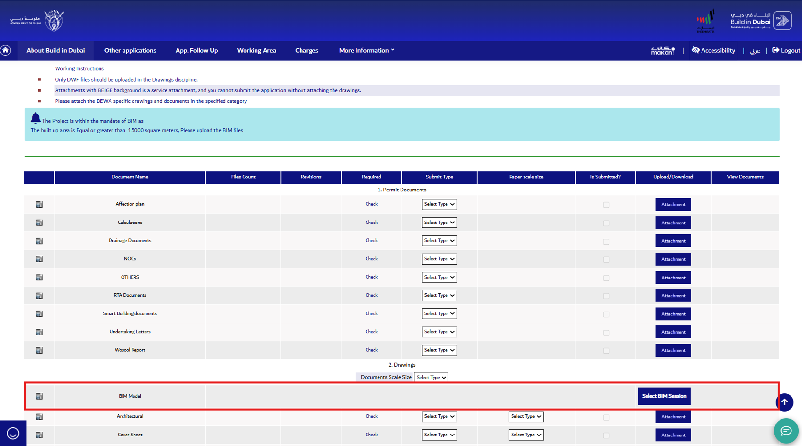Viewport: 802px width, 446px height.
Task: Tick Is Submitted for NOCs
Action: pyautogui.click(x=606, y=259)
